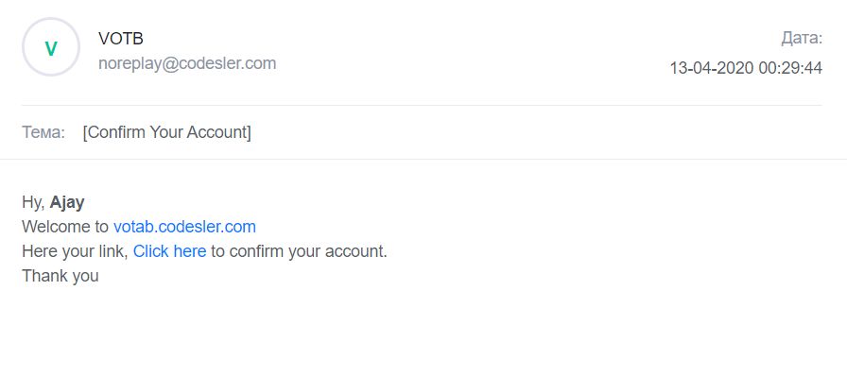Viewport: 847px width, 376px height.
Task: Select the 13-04-2020 date value
Action: 712,68
